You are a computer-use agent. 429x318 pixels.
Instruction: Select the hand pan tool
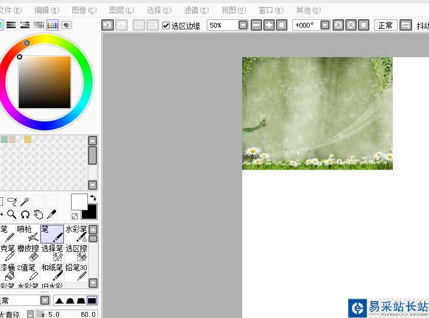[x=39, y=215]
